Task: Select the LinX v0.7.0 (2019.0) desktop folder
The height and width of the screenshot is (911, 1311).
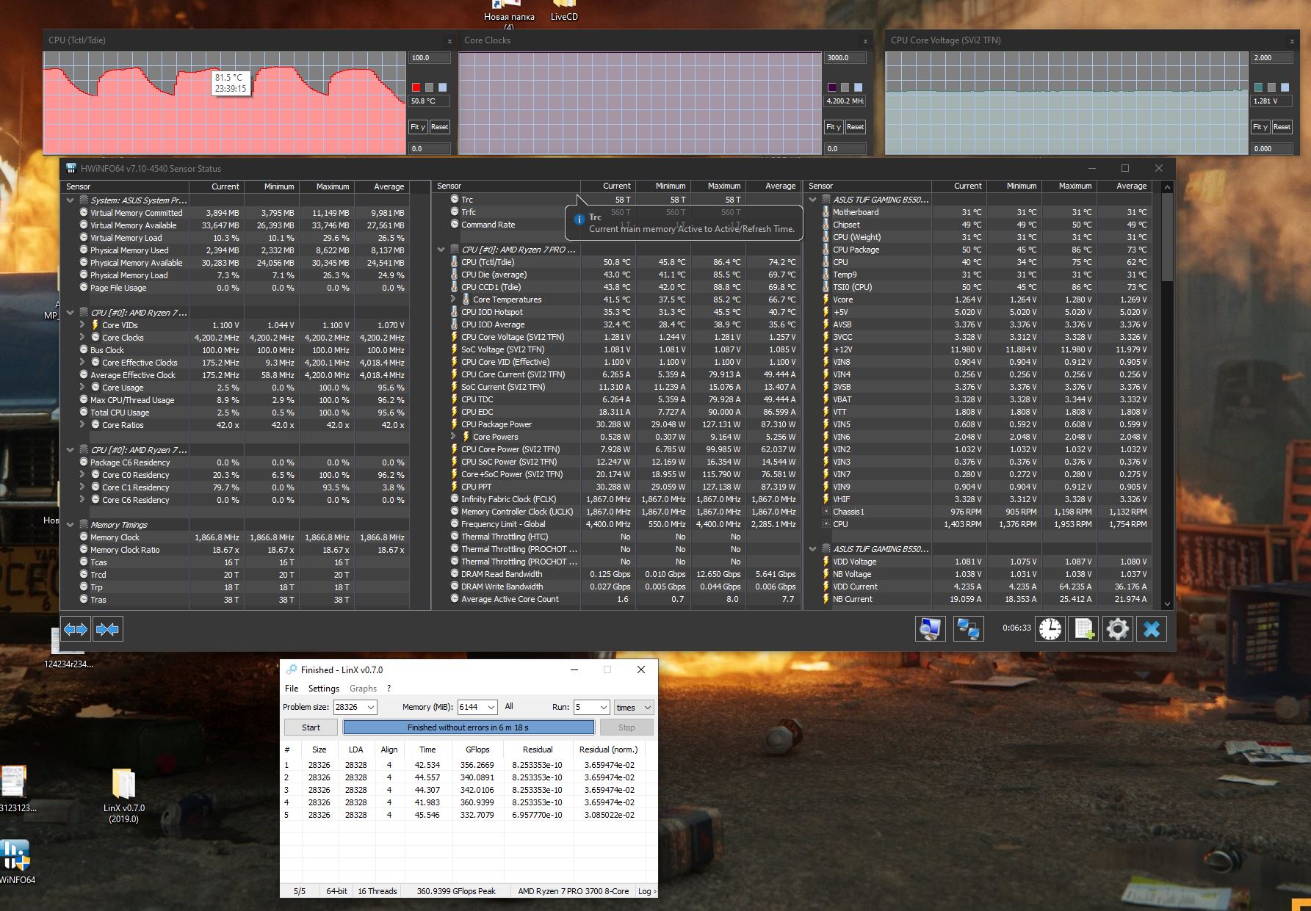Action: coord(123,795)
